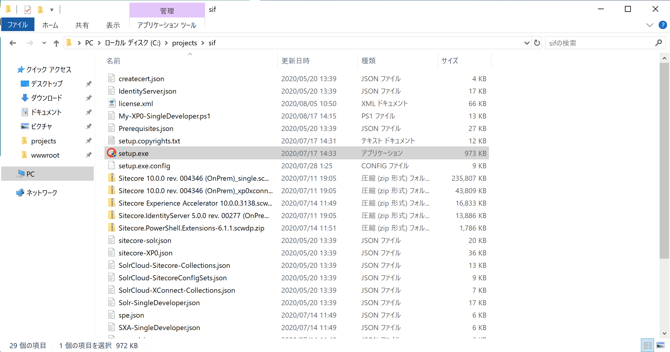Open the アプリケーション ツール tab

point(167,25)
